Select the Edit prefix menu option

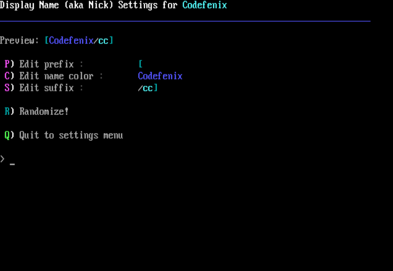(x=46, y=64)
